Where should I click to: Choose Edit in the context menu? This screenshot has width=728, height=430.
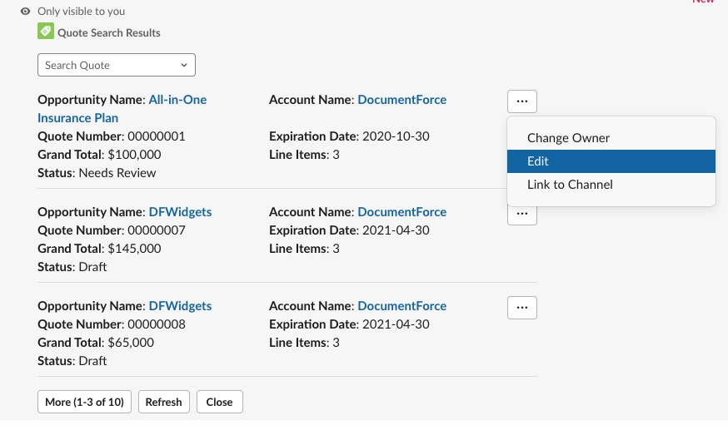[611, 161]
